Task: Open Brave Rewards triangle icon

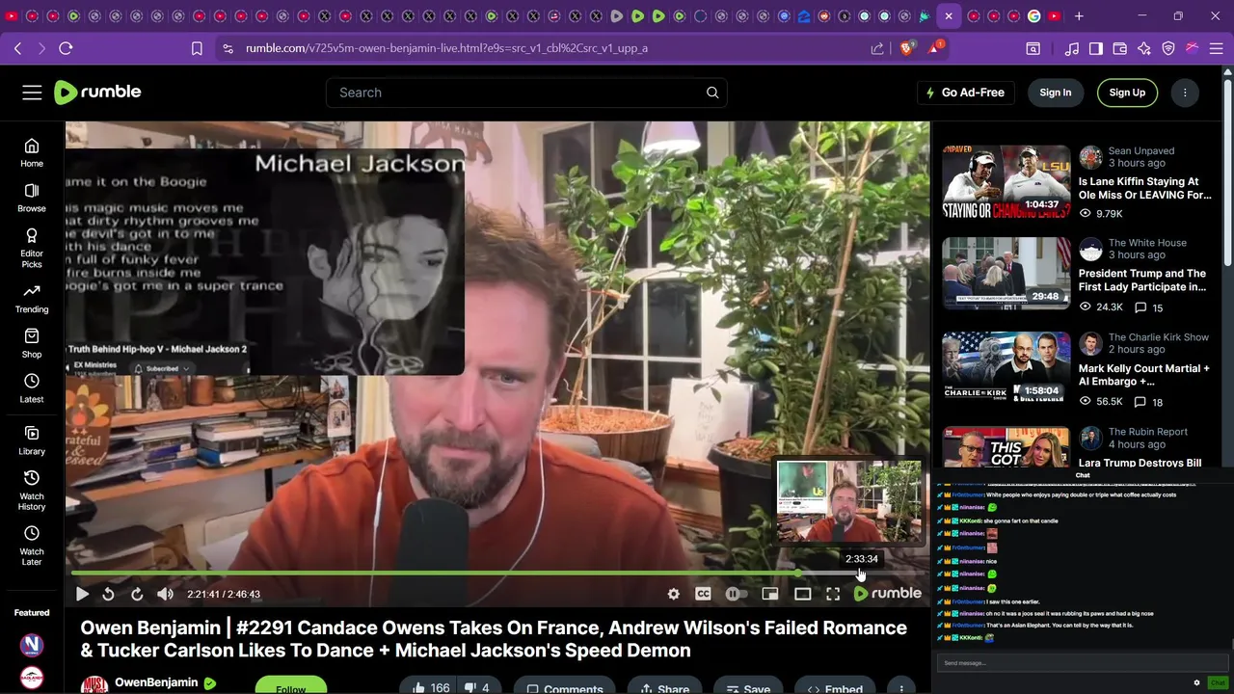Action: click(934, 48)
